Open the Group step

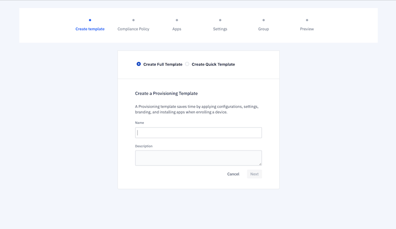[x=263, y=29]
